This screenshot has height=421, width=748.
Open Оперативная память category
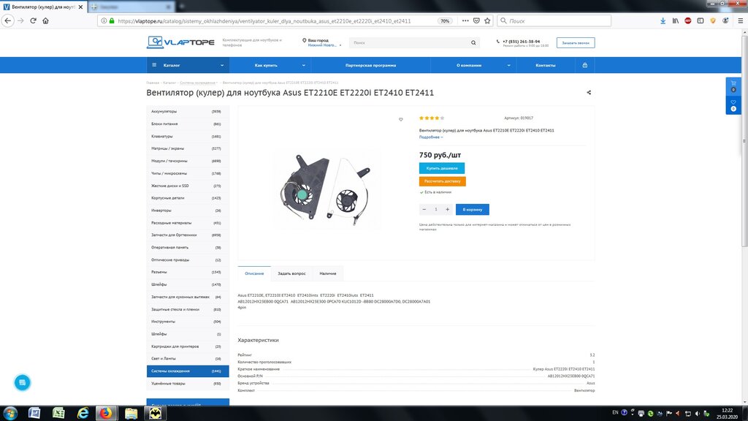[x=188, y=248]
